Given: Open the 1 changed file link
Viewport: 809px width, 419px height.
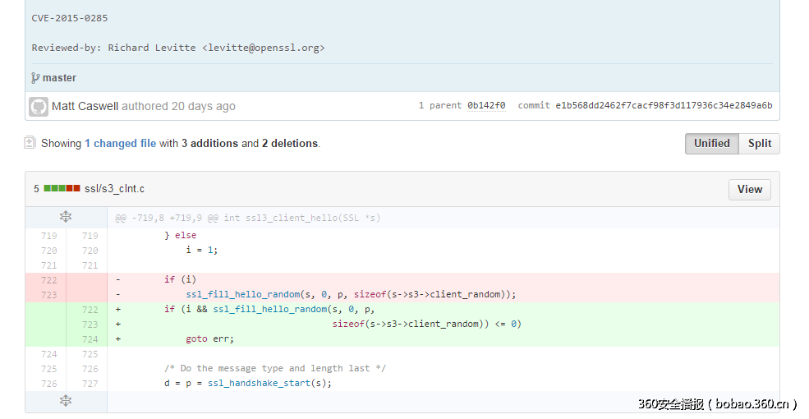Looking at the screenshot, I should coord(120,144).
